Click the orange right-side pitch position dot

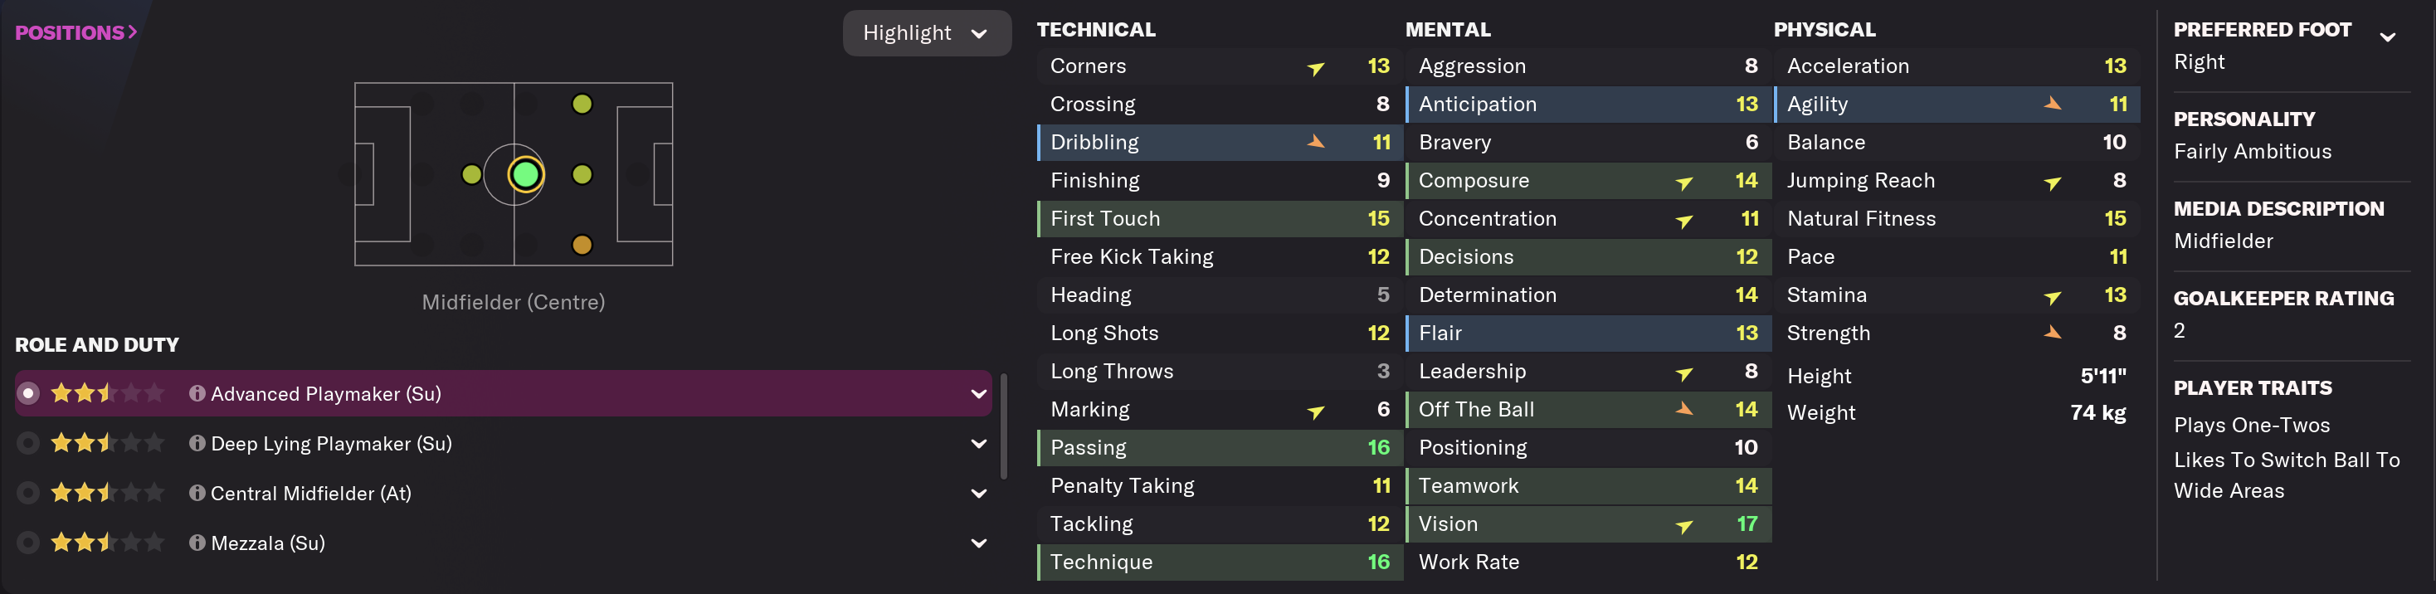click(x=582, y=245)
